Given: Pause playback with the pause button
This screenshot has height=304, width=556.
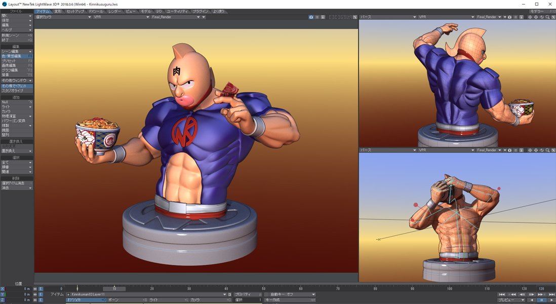Looking at the screenshot, I should click(x=541, y=300).
